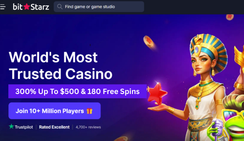Click Join 10+ Million Players button
Screen dimensions: 244x141
54,111
